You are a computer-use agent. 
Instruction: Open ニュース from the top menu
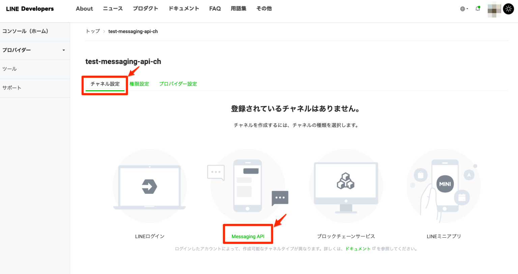click(113, 8)
